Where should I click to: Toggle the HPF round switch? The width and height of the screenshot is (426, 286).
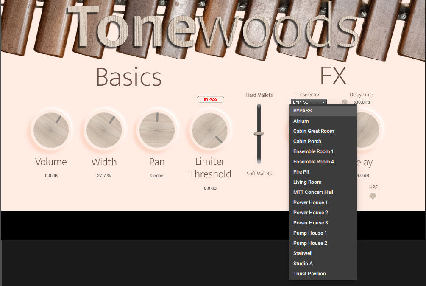coord(373,196)
